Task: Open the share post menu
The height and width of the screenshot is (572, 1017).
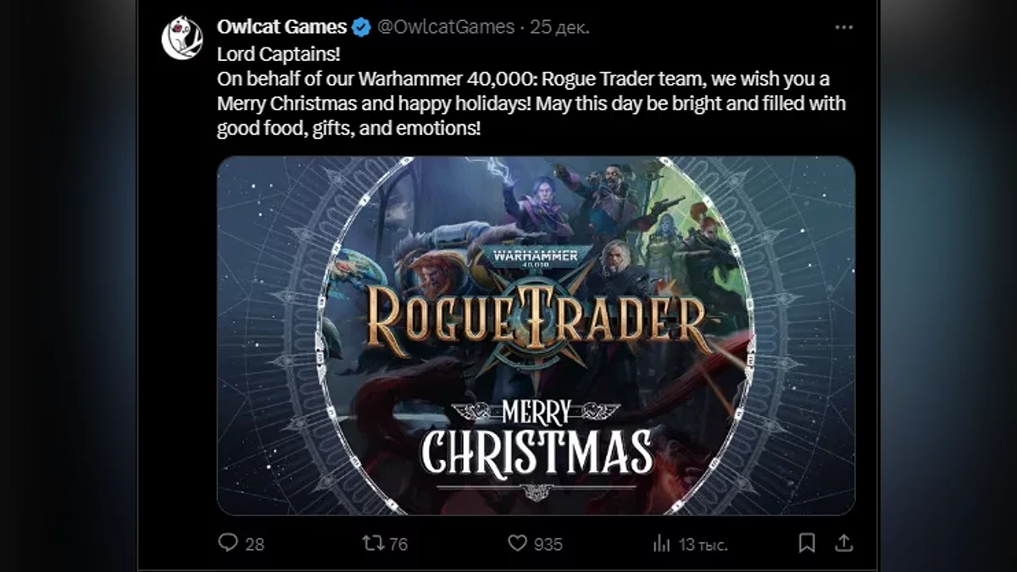Action: [x=844, y=542]
